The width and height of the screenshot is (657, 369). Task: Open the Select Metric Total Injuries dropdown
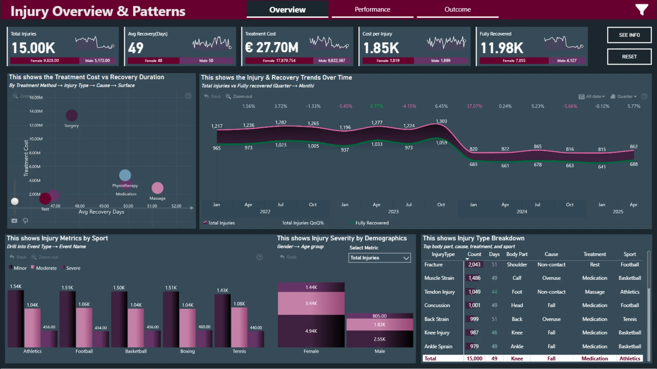[379, 258]
